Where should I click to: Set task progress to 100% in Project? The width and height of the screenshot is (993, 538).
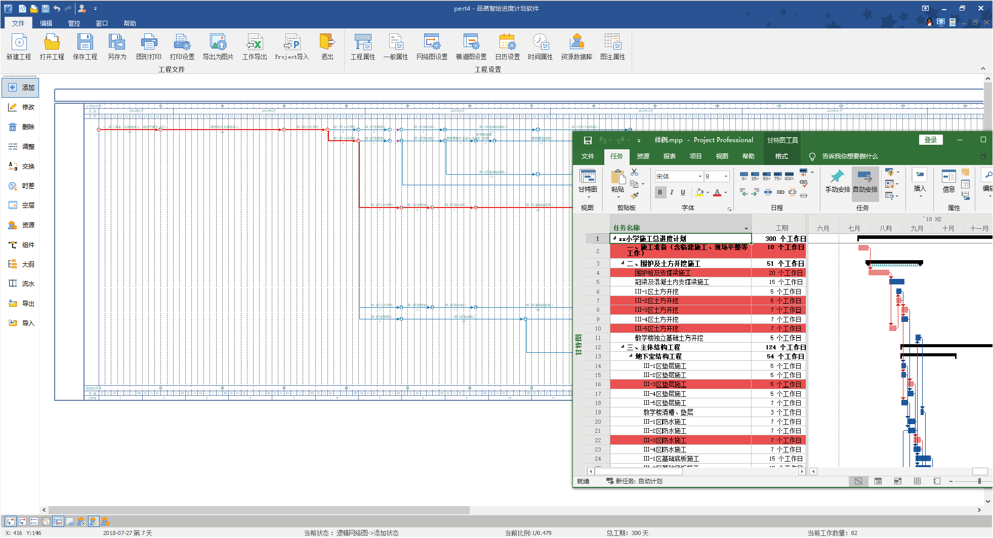pos(789,176)
